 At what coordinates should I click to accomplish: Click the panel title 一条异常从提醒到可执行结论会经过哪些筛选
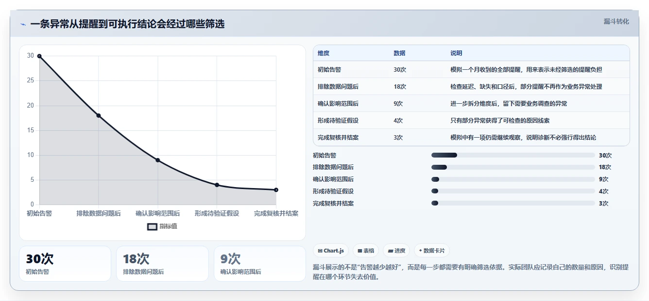127,24
